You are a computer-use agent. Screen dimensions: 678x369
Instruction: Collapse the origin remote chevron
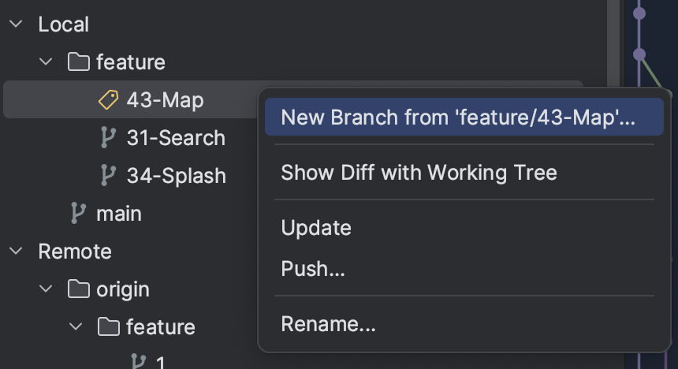[46, 289]
